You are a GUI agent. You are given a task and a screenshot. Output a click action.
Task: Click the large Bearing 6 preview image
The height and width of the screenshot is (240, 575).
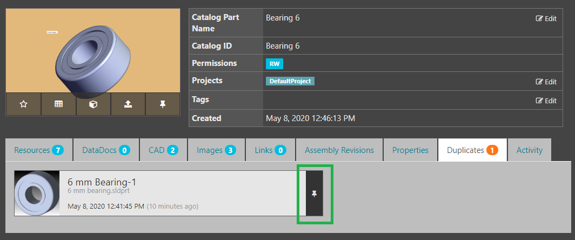pyautogui.click(x=93, y=51)
